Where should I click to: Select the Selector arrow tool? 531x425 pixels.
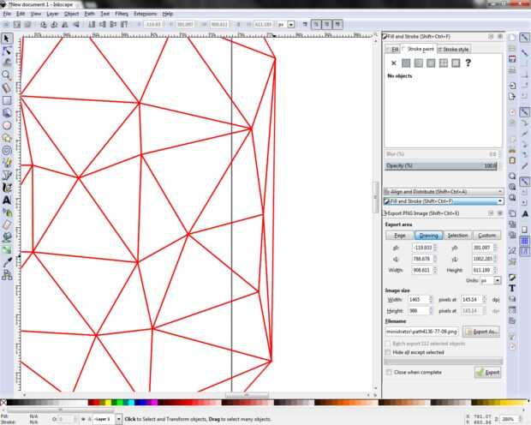pos(7,39)
